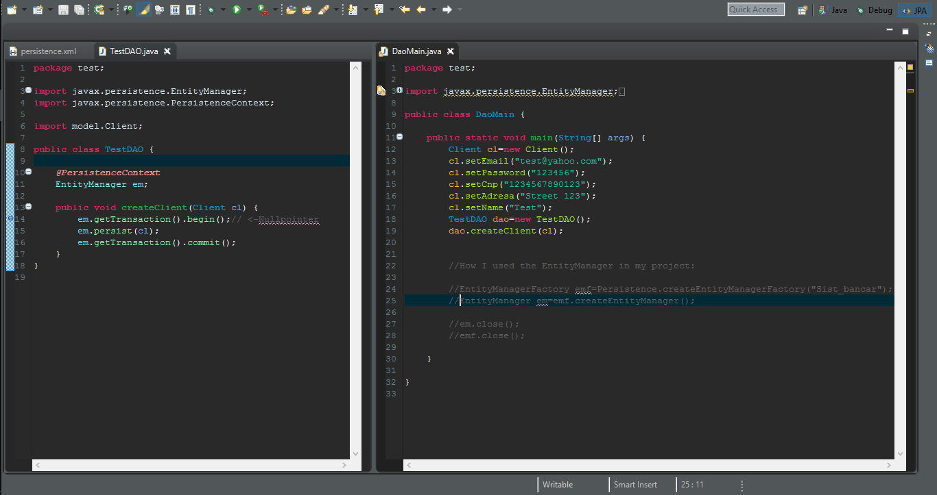Click the Save icon in toolbar
Viewport: 937px width, 495px height.
(x=63, y=10)
